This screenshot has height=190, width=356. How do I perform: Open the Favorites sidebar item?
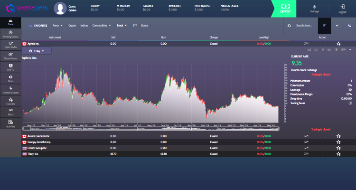pyautogui.click(x=10, y=101)
